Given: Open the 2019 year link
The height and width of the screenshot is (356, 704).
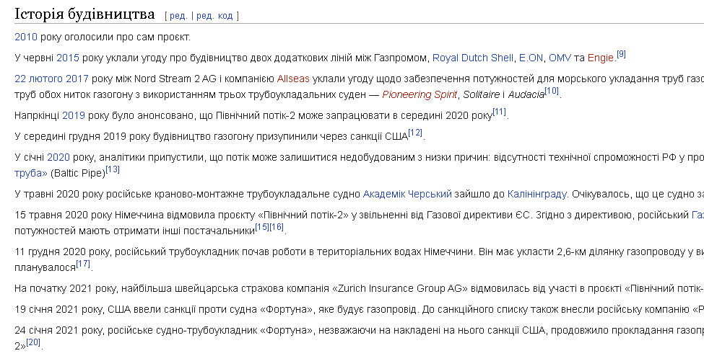Looking at the screenshot, I should point(74,116).
